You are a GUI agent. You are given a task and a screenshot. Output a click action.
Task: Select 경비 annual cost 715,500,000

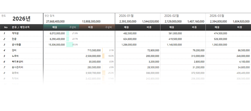pos(94,50)
